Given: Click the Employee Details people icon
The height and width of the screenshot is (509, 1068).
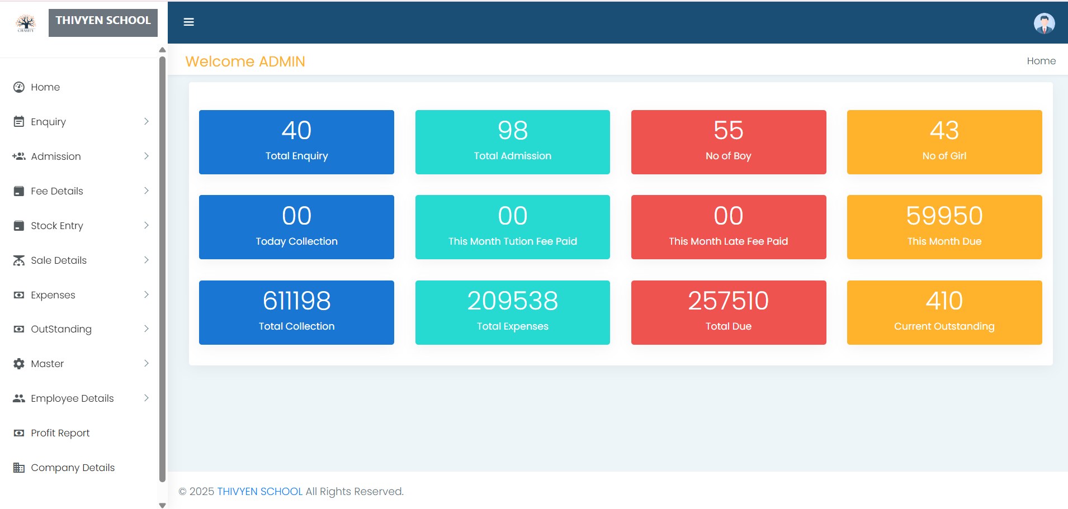Looking at the screenshot, I should (19, 398).
